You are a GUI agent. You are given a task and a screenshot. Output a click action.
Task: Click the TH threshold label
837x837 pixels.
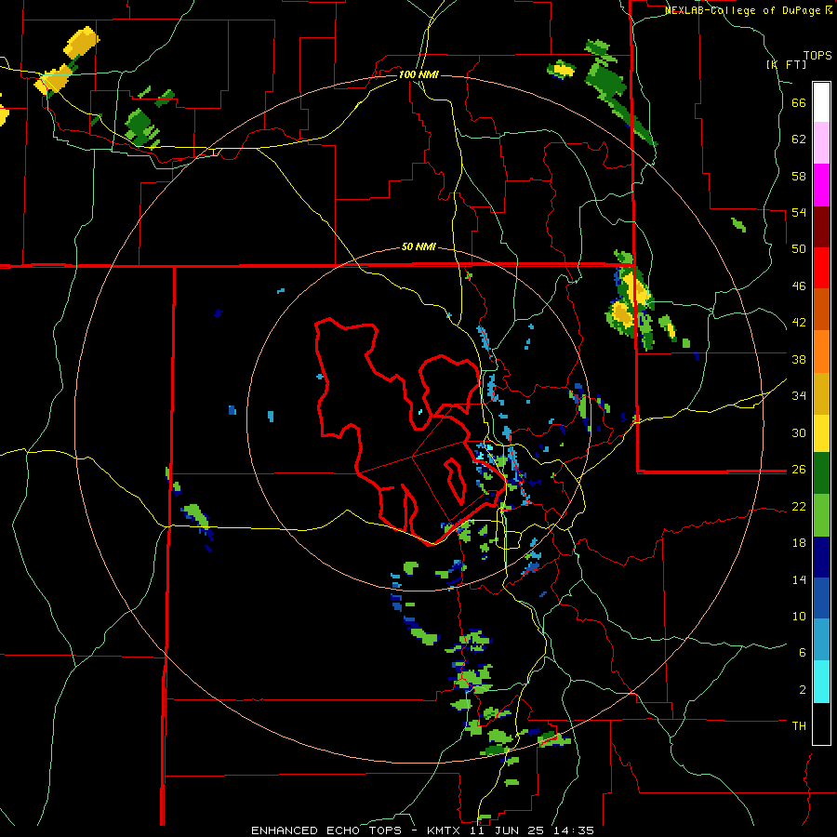[799, 726]
